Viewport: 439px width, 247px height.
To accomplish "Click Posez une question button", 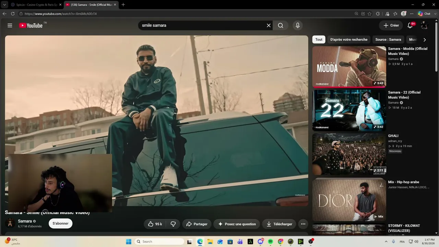I will 237,224.
